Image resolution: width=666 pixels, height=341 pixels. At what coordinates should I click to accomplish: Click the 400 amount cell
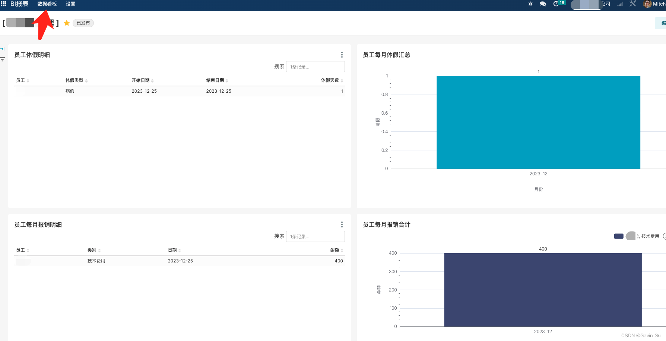339,261
